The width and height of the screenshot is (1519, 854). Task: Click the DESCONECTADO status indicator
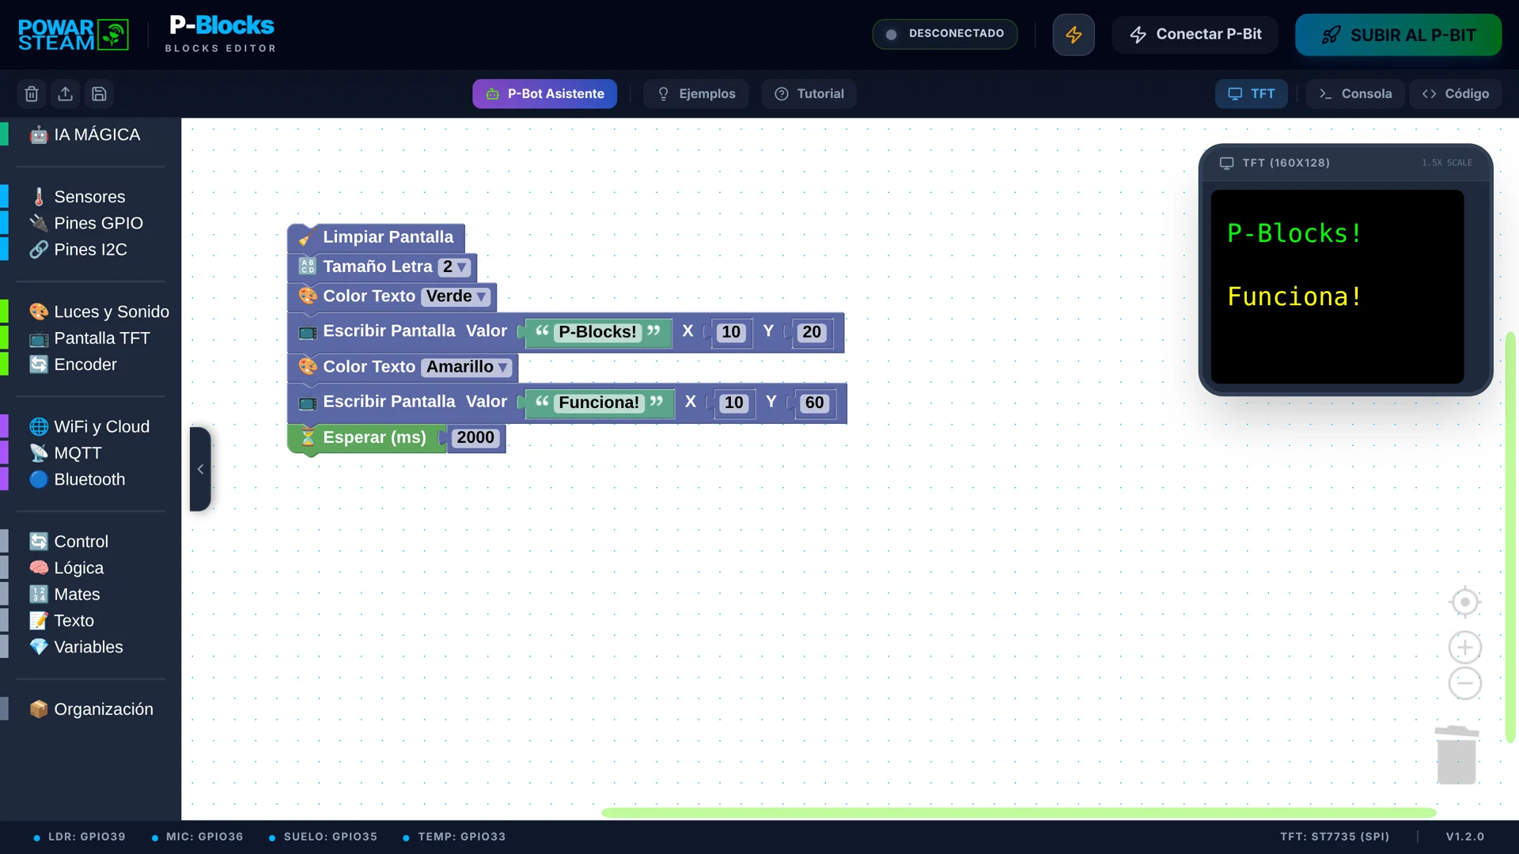(945, 34)
